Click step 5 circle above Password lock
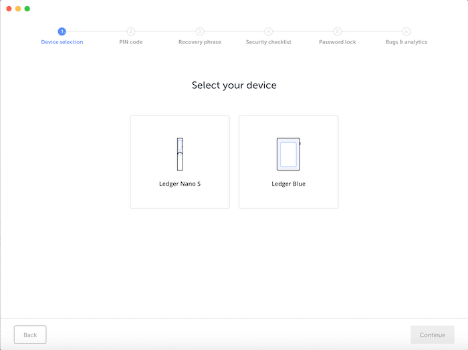468x350 pixels. (337, 31)
